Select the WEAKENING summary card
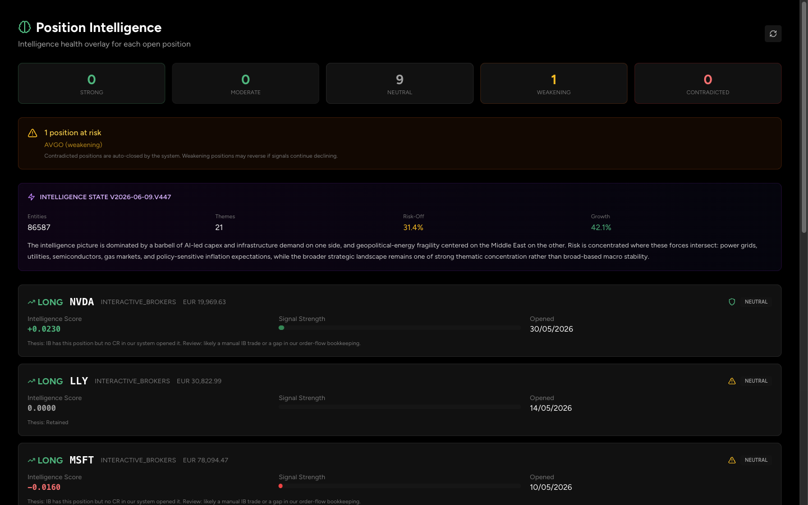This screenshot has width=808, height=505. [x=554, y=83]
